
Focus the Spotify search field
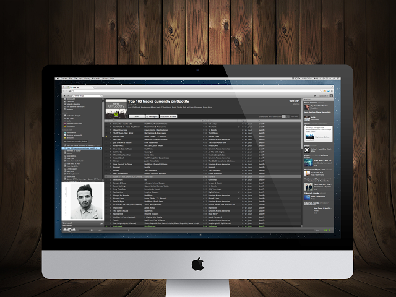pyautogui.click(x=87, y=96)
